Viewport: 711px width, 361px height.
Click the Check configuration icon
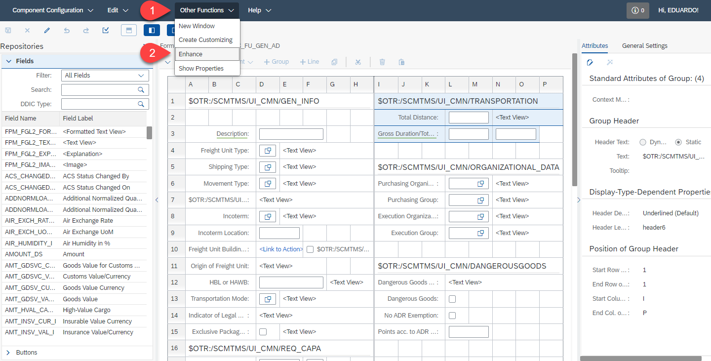click(x=106, y=31)
